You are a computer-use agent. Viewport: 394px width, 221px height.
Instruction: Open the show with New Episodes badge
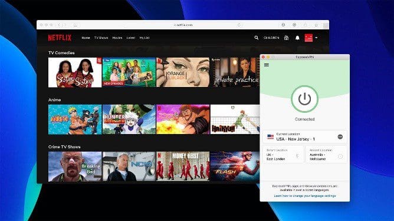[129, 72]
